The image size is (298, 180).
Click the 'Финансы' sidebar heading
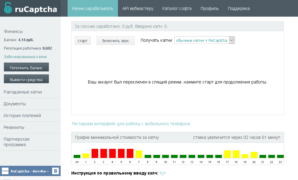13,31
